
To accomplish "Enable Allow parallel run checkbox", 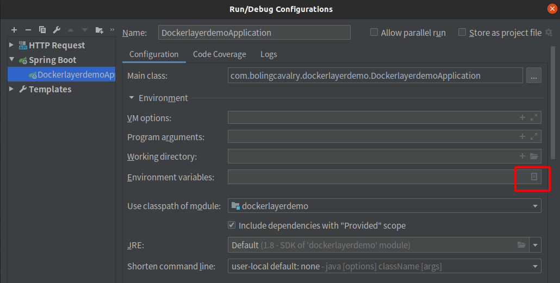I will pos(374,33).
